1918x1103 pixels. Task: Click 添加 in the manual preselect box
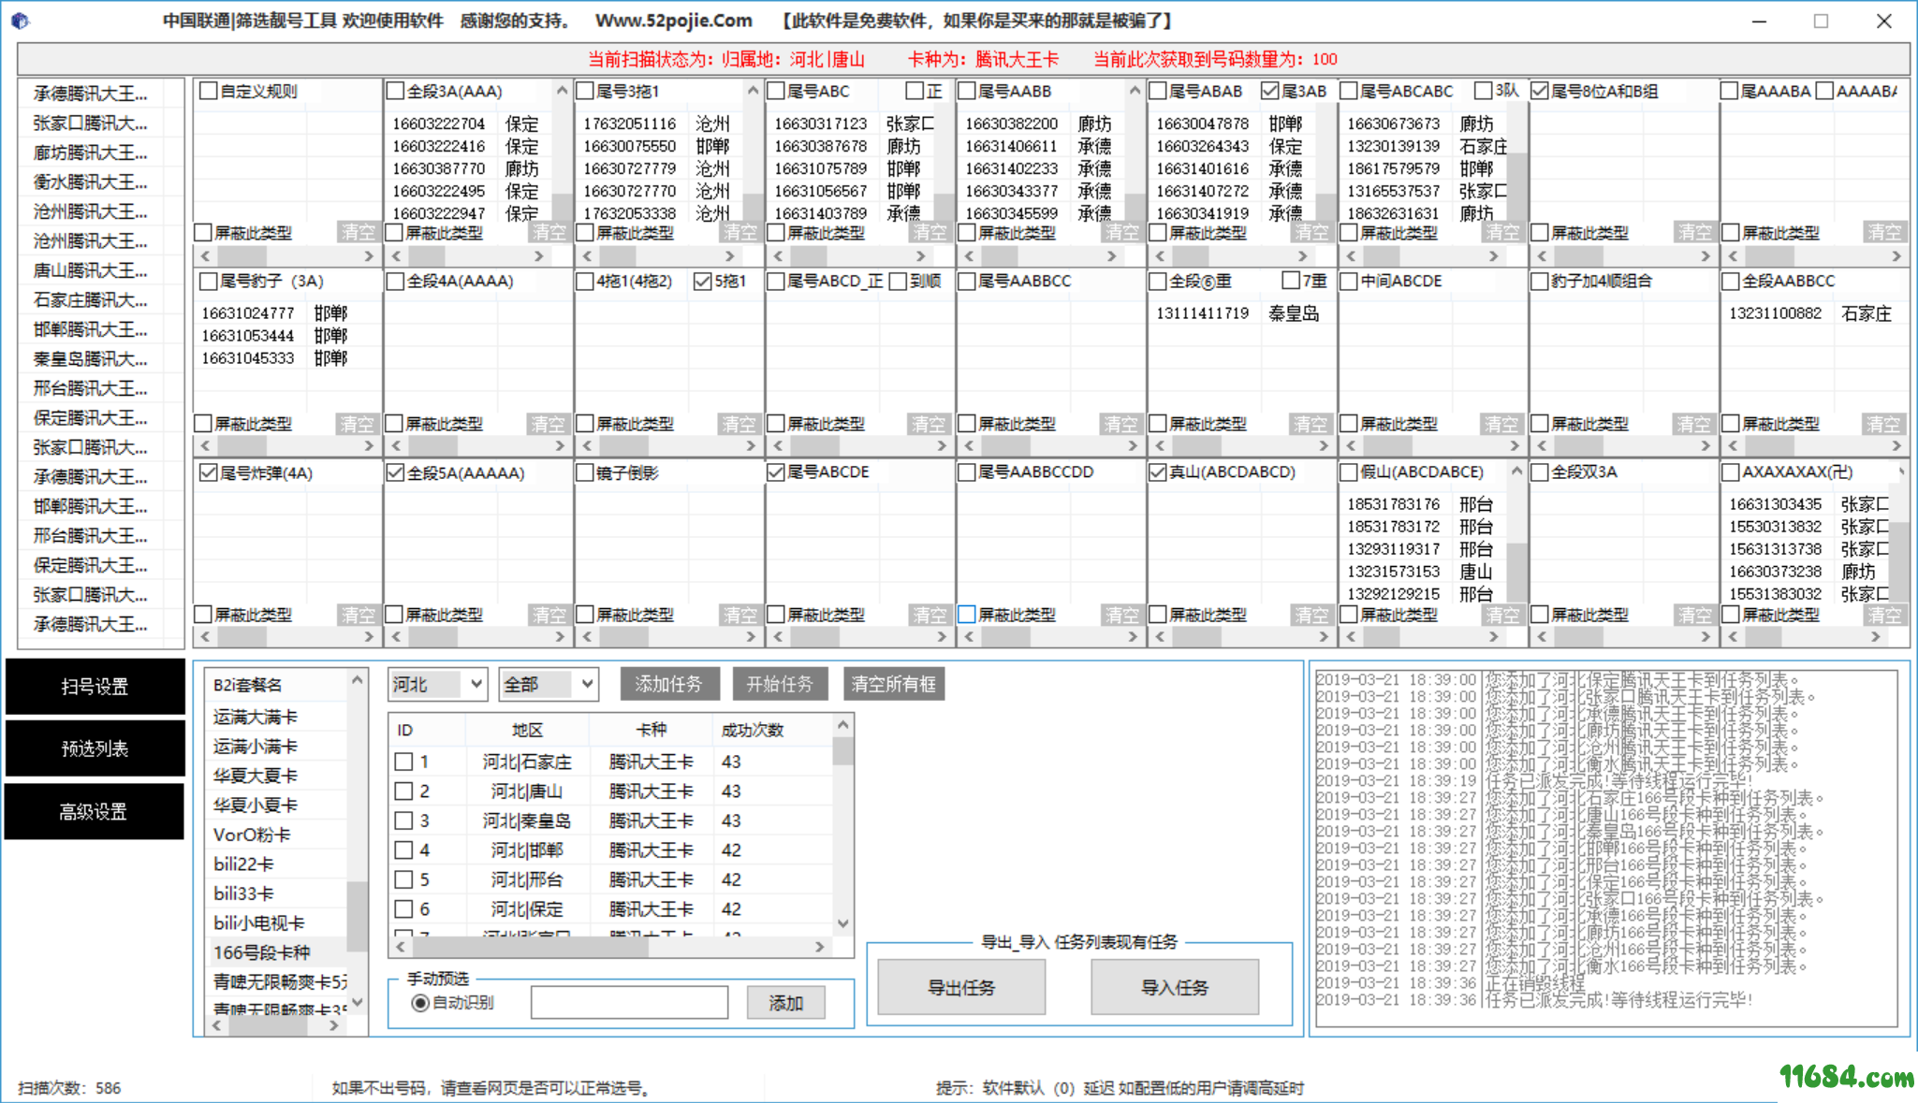(786, 1003)
